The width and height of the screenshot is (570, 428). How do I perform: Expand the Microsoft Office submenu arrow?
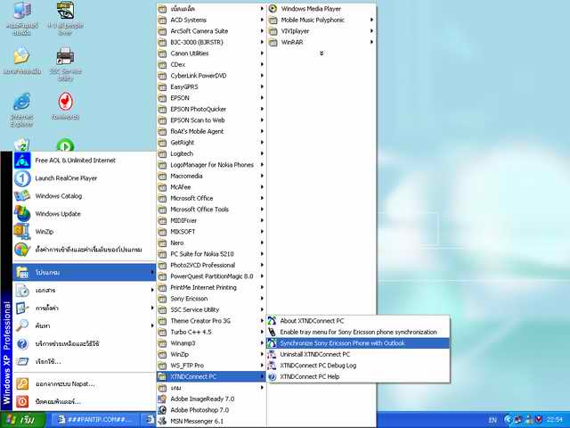click(262, 198)
